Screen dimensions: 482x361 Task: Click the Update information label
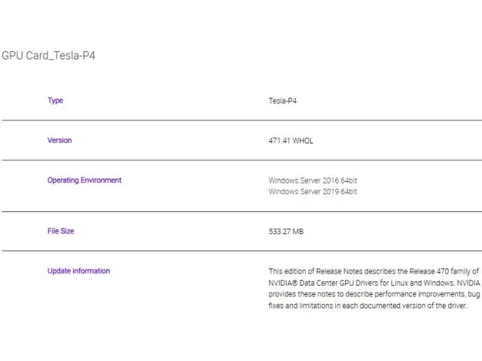point(78,272)
